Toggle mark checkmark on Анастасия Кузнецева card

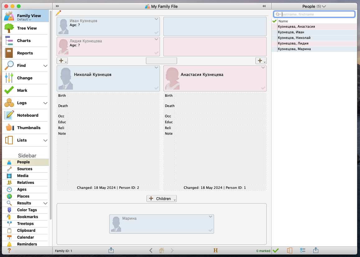tap(263, 88)
